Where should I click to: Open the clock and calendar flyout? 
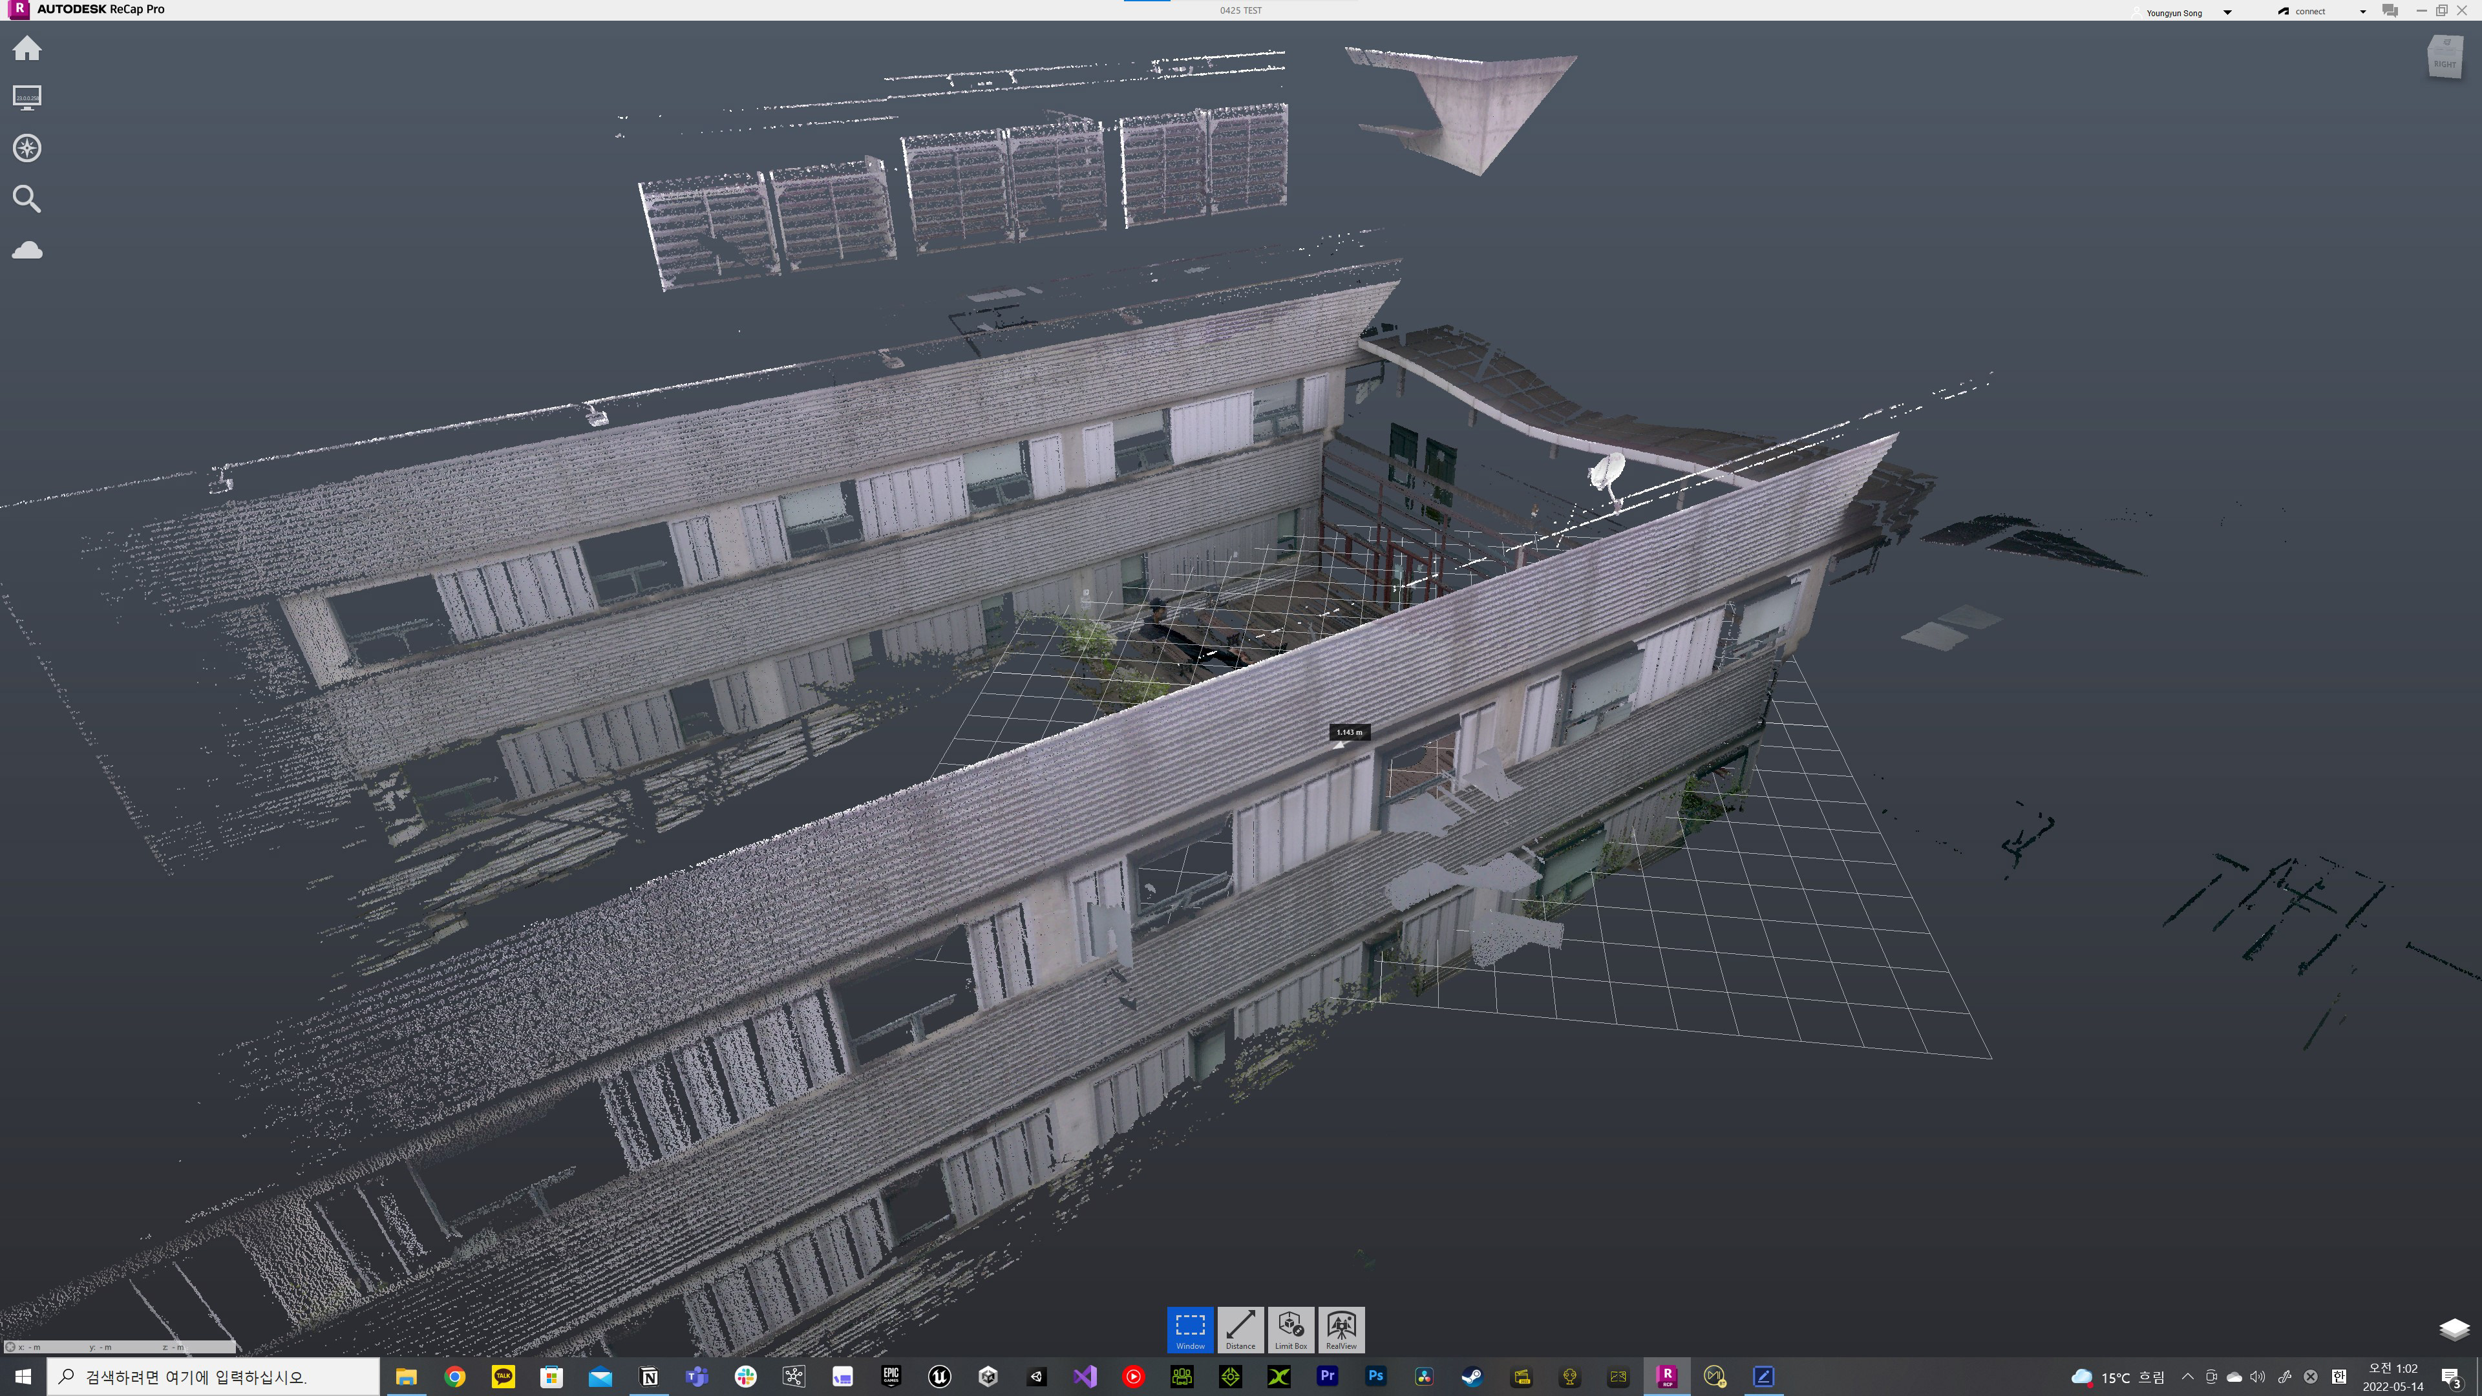coord(2393,1378)
